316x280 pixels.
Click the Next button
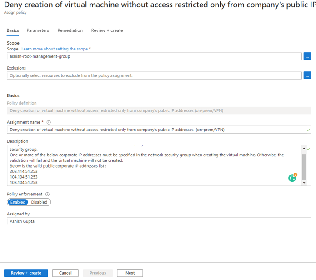(x=130, y=273)
